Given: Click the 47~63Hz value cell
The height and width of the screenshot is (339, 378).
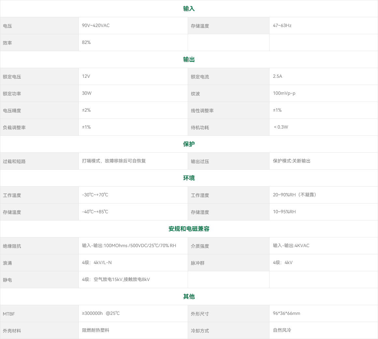Looking at the screenshot, I should (282, 25).
